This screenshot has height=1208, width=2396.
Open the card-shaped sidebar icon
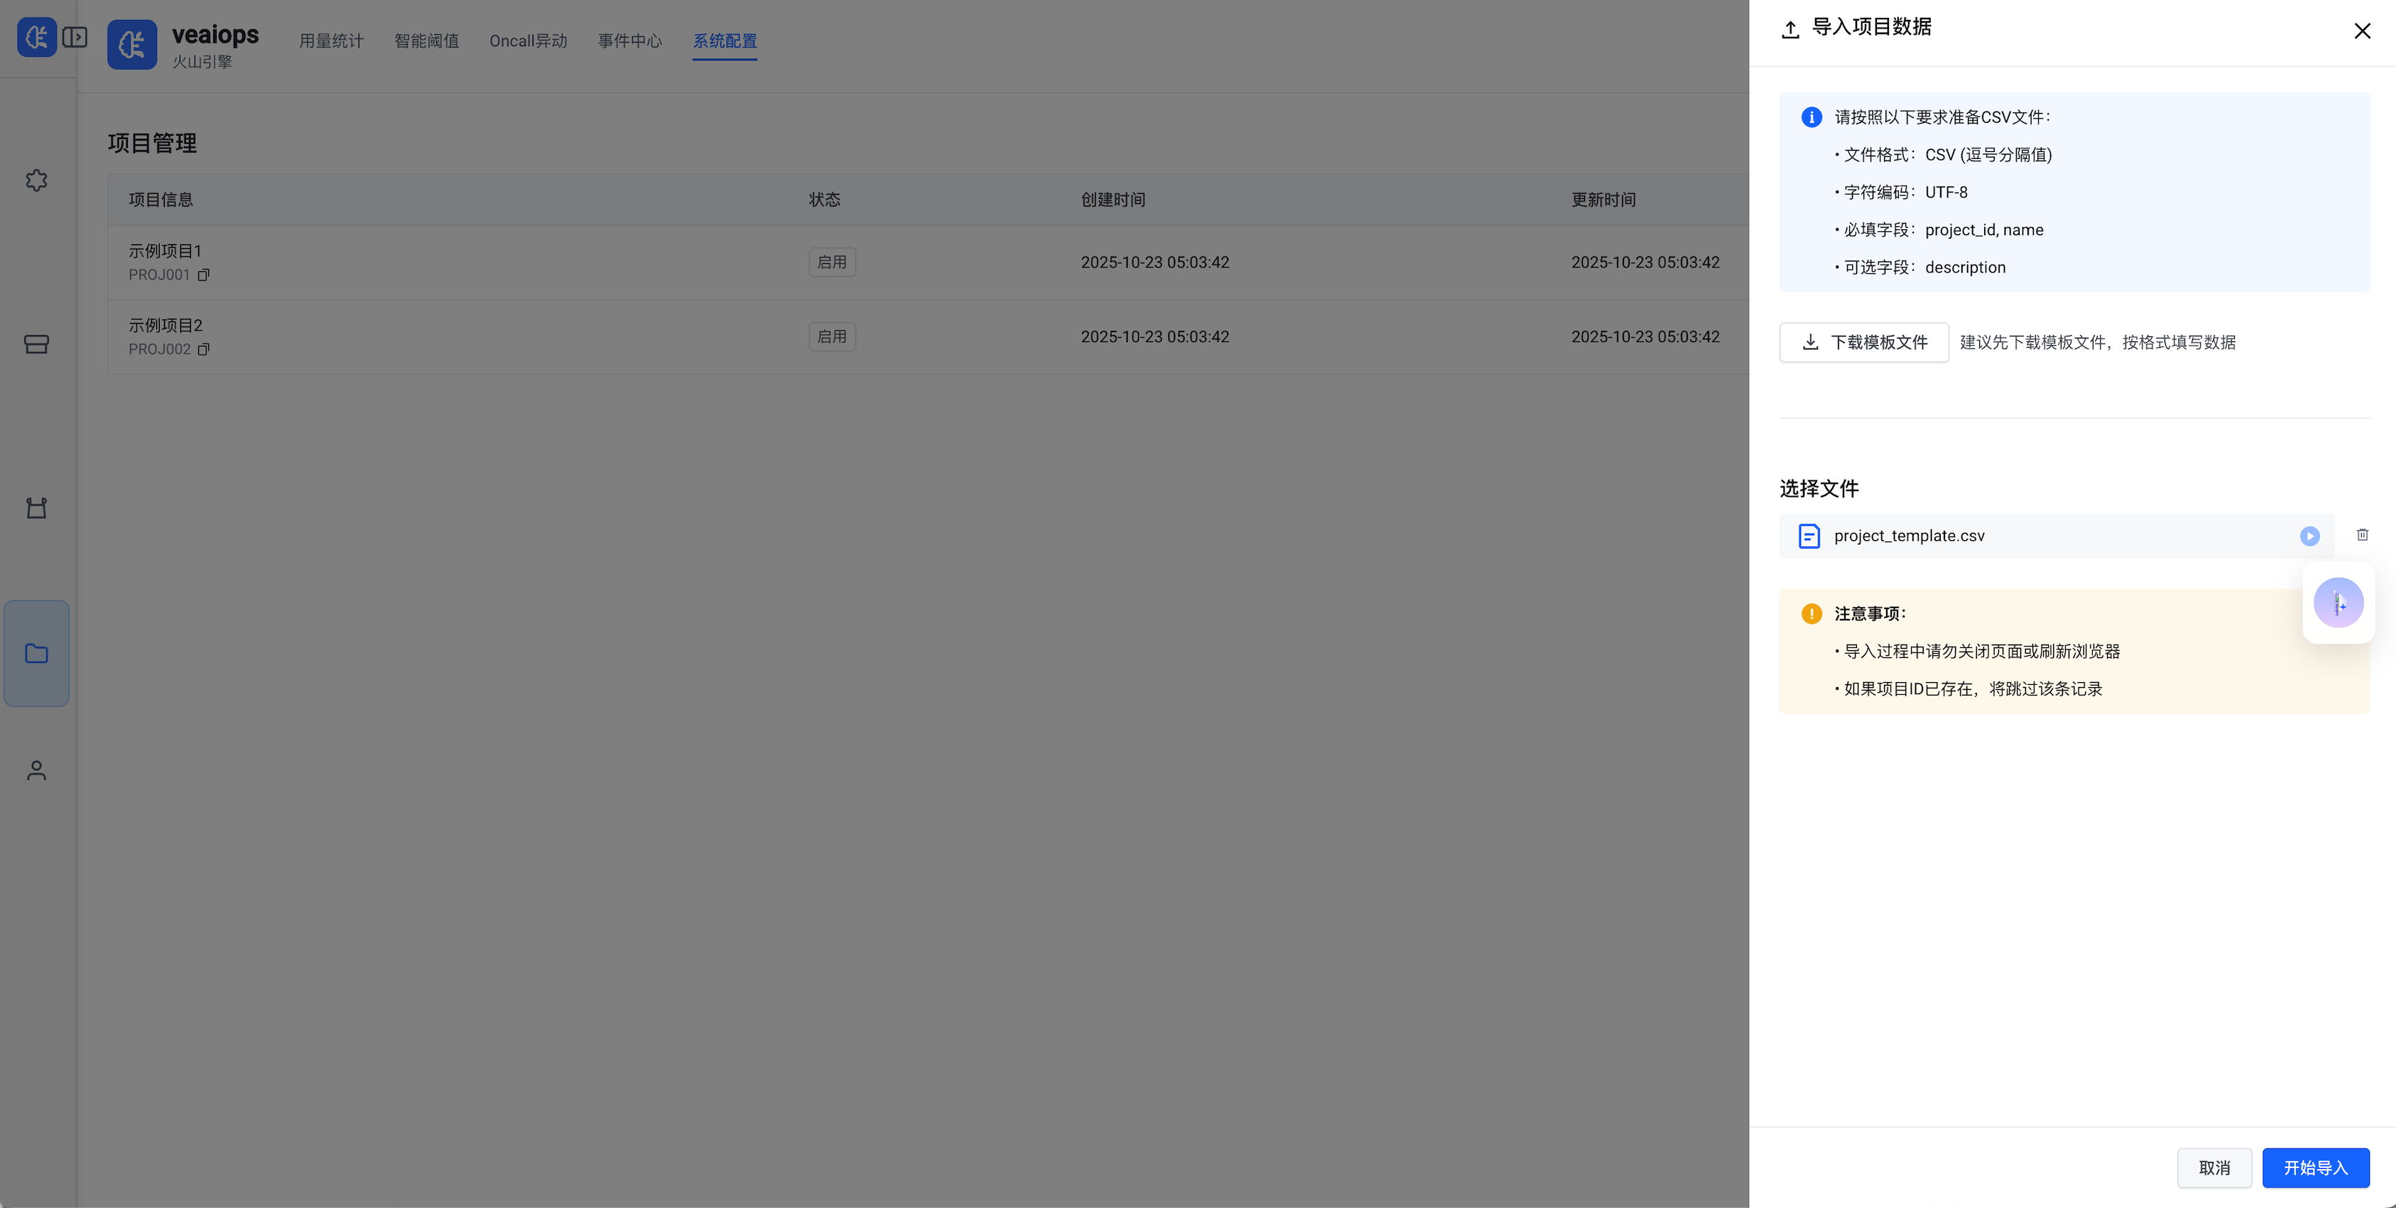(36, 344)
